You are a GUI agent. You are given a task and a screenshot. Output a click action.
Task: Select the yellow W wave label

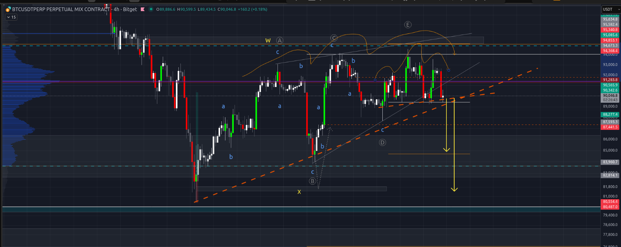[268, 40]
